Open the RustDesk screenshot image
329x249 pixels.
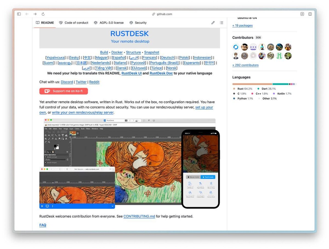coord(130,163)
